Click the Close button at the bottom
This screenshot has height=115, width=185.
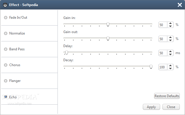click(x=171, y=107)
